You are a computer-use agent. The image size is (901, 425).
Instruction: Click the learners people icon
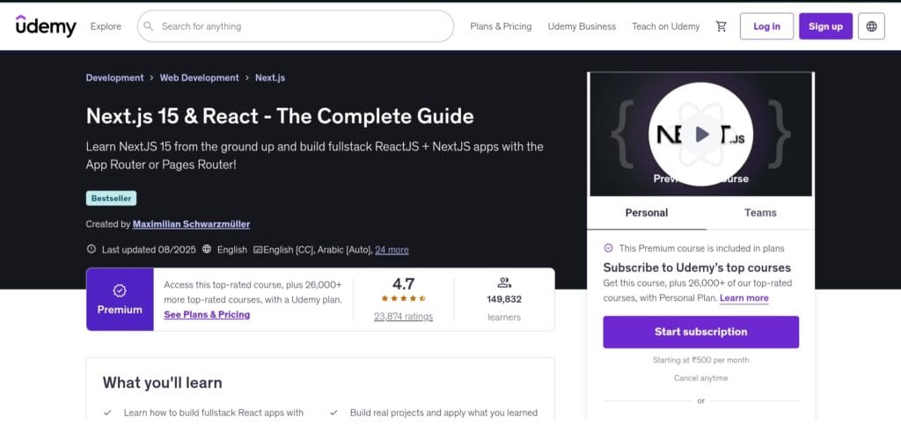coord(504,282)
